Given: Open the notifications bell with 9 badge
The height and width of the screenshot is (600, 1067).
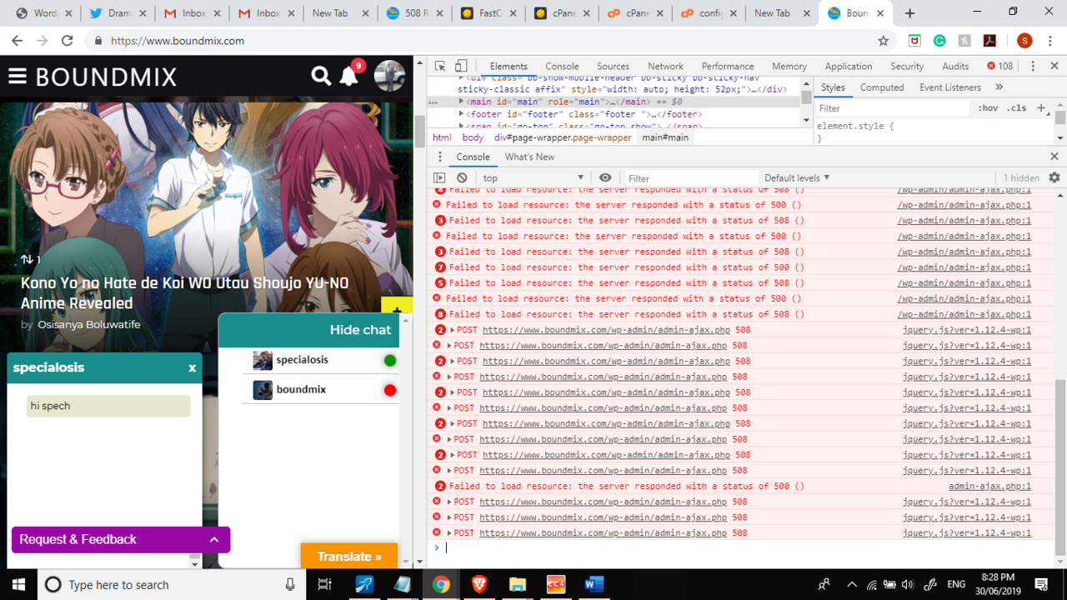Looking at the screenshot, I should pos(350,75).
